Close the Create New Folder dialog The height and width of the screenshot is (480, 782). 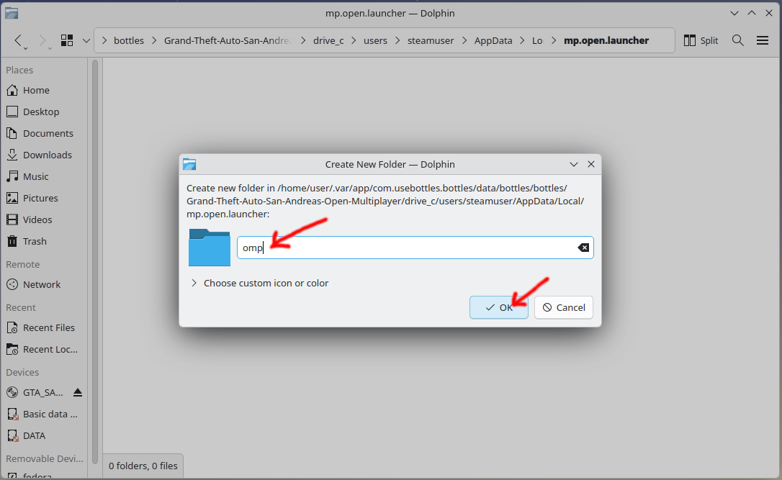tap(591, 164)
